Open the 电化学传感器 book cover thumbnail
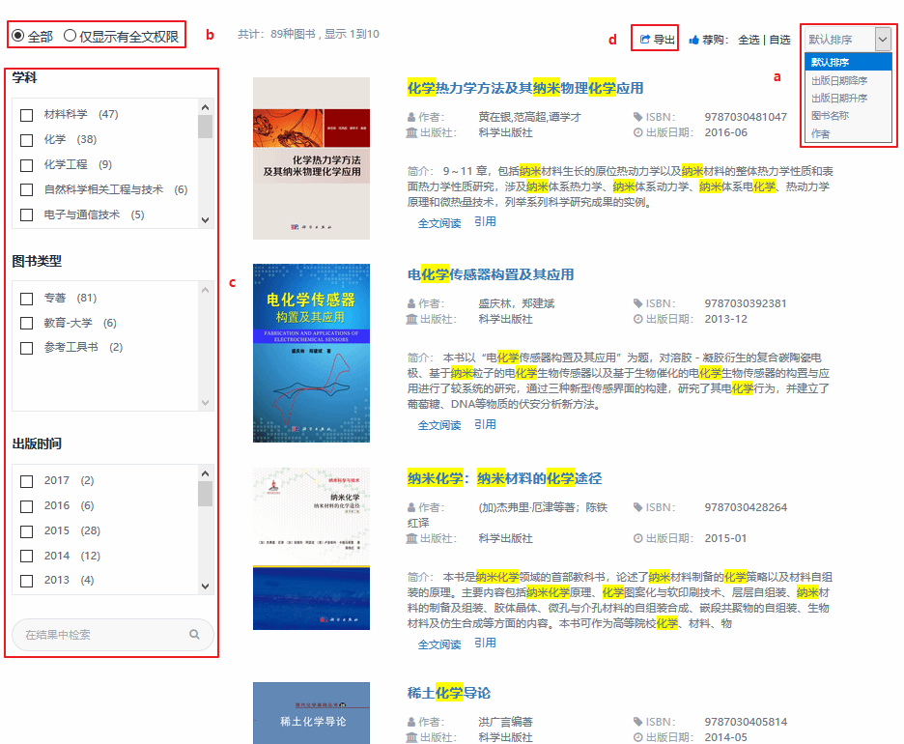The width and height of the screenshot is (904, 744). 311,353
